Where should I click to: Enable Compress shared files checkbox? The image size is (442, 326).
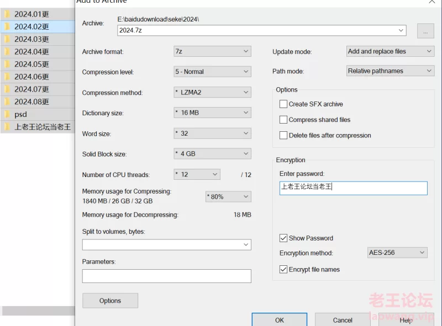(x=283, y=120)
